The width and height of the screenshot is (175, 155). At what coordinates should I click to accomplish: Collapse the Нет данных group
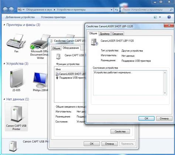point(4,99)
